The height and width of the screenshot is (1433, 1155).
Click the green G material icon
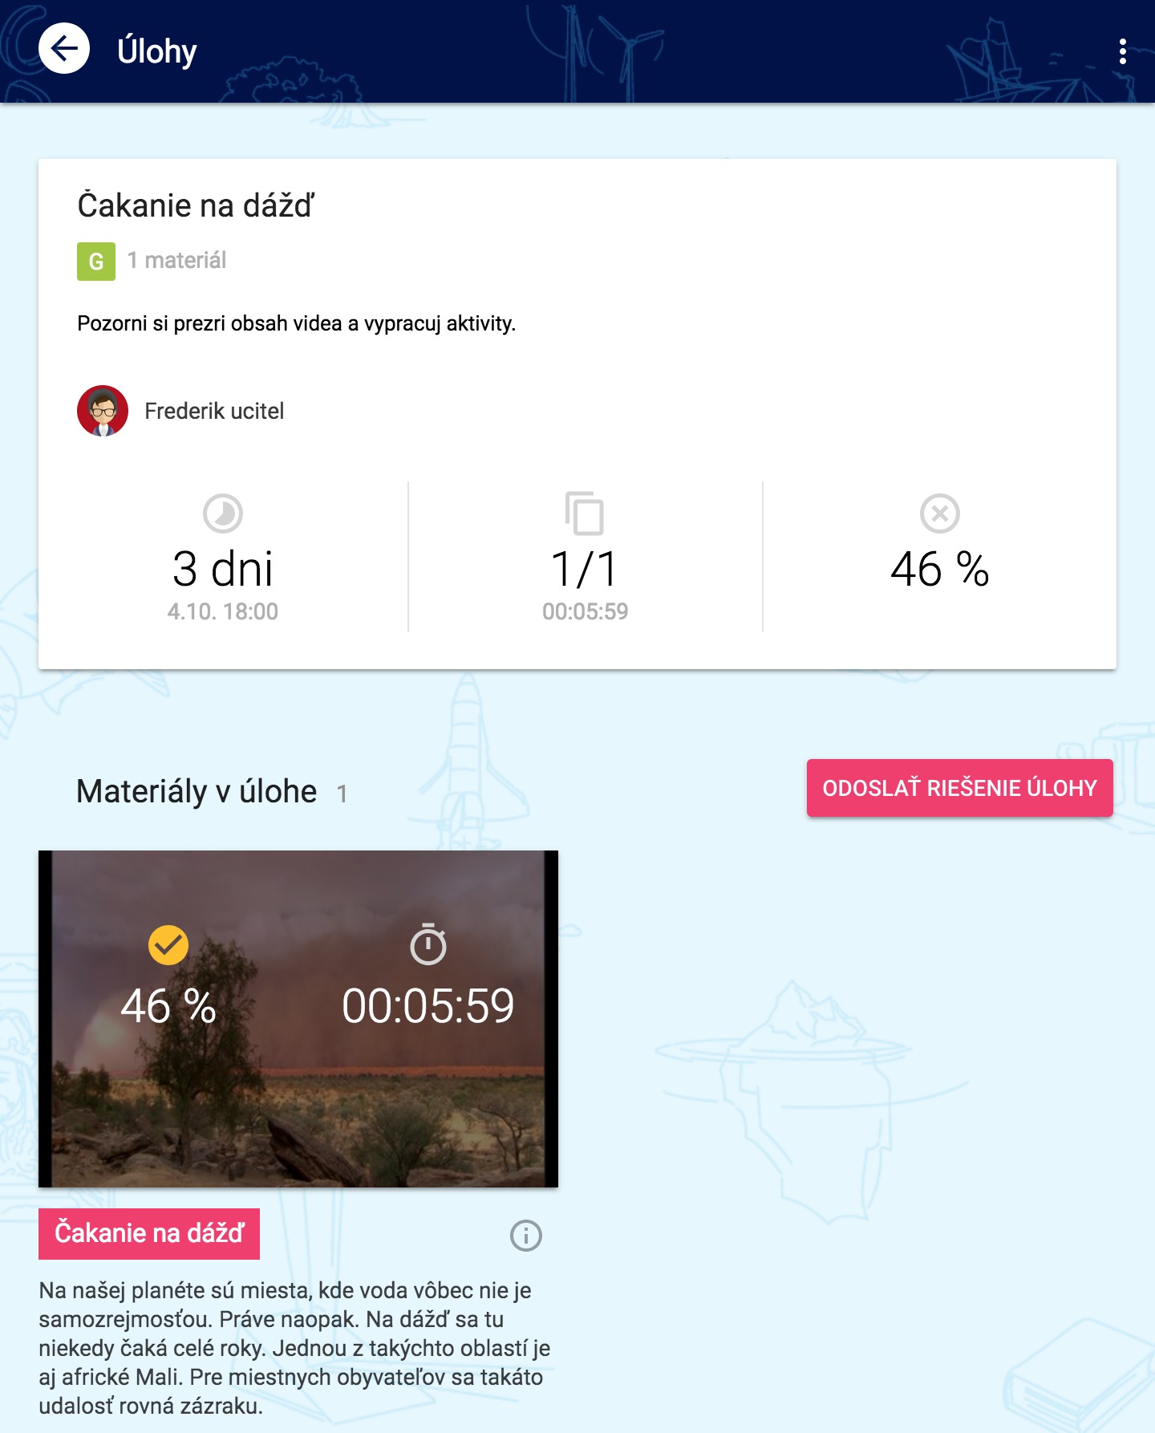(96, 262)
